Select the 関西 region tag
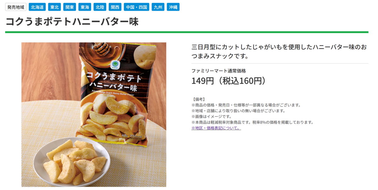This screenshot has height=190, width=378. [x=115, y=7]
